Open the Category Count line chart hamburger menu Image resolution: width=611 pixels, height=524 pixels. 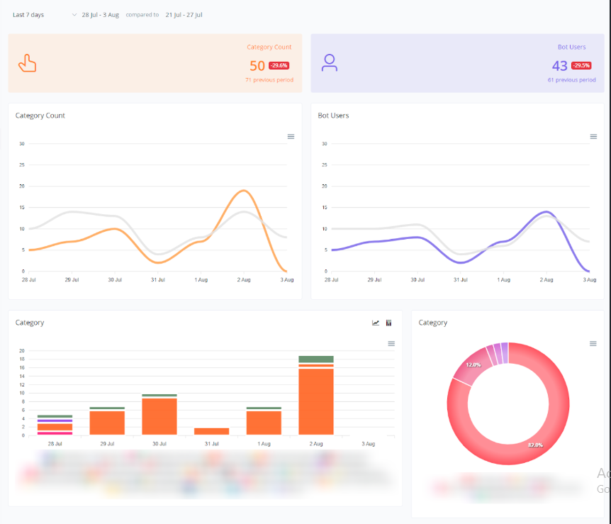291,136
